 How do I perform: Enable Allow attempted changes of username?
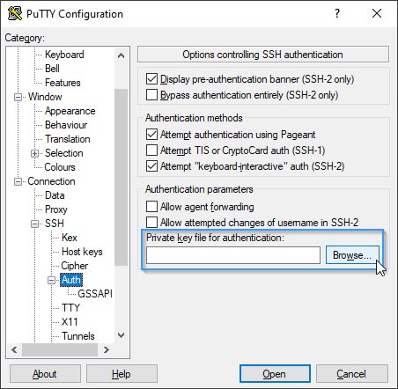coord(151,223)
